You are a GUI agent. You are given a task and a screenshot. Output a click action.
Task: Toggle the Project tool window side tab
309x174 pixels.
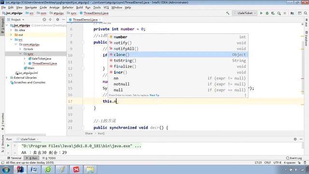2,26
